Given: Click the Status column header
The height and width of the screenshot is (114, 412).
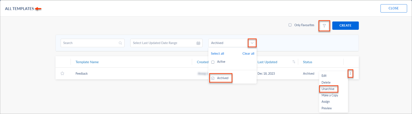Looking at the screenshot, I should [308, 62].
